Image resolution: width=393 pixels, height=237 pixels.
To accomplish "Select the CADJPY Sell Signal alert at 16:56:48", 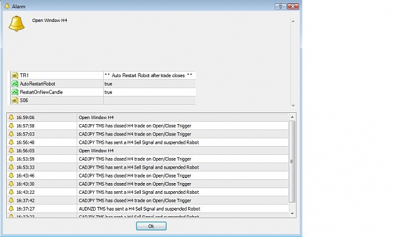I will click(139, 142).
